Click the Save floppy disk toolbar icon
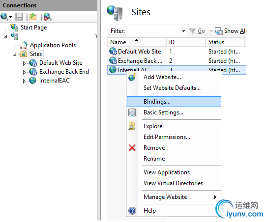The width and height of the screenshot is (266, 222). [x=19, y=17]
